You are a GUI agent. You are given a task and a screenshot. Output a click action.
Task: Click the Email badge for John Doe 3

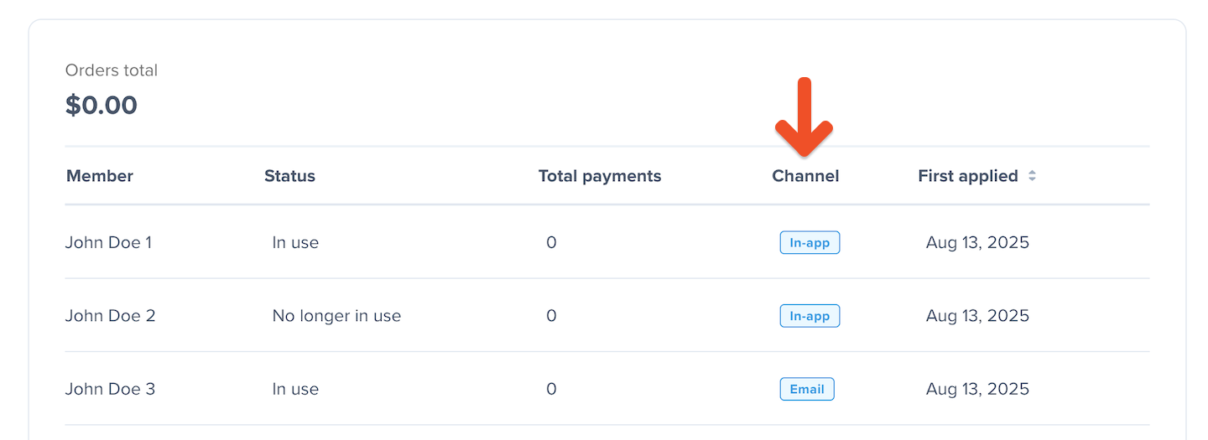pos(807,389)
